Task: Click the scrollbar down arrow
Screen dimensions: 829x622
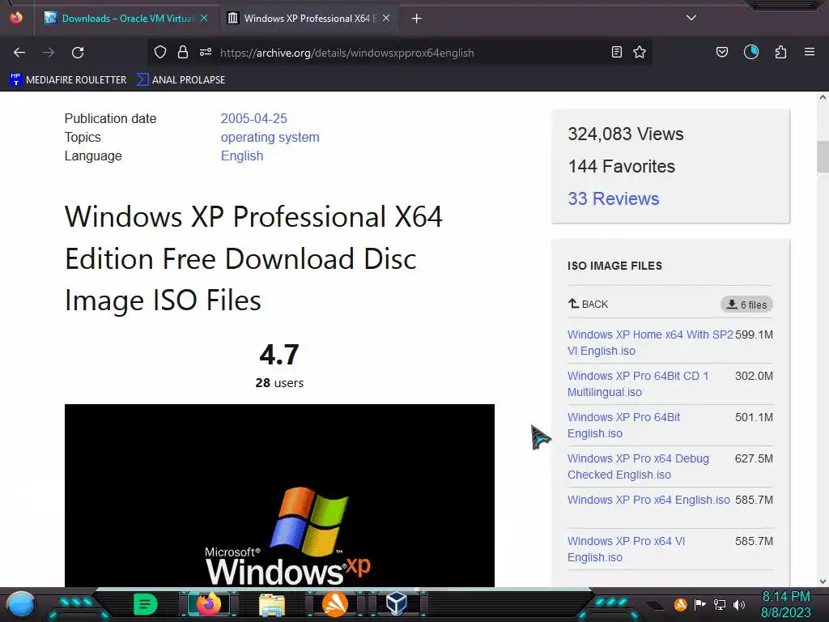Action: pos(823,582)
